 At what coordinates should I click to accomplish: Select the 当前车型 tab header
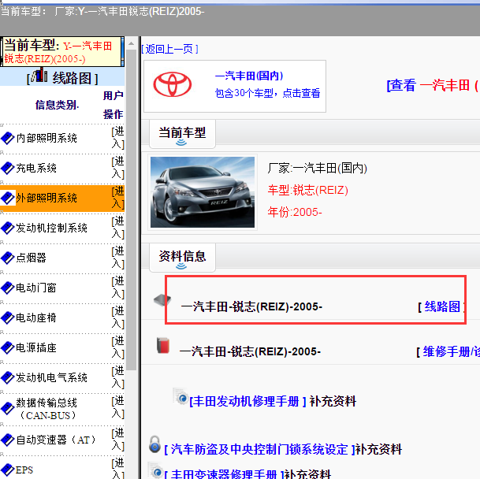[182, 134]
